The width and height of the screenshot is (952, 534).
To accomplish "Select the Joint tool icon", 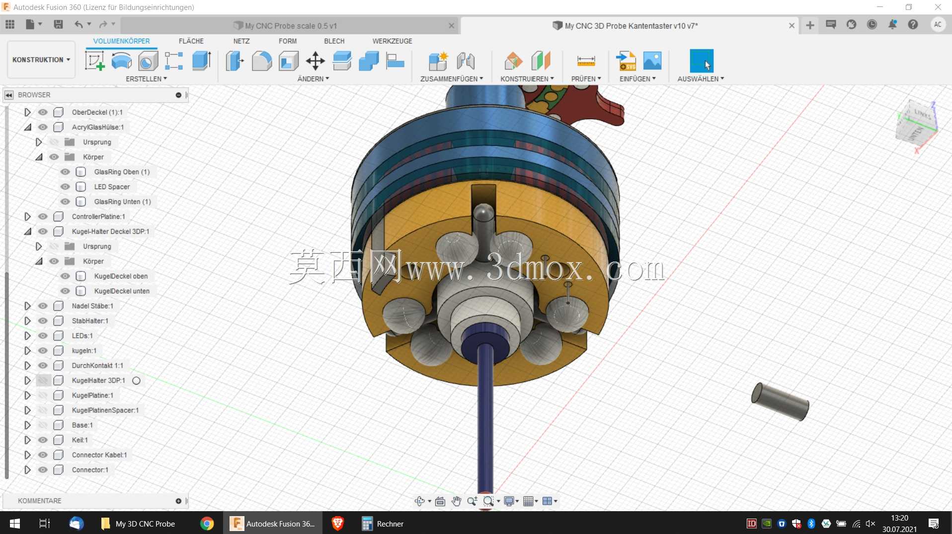I will point(466,61).
